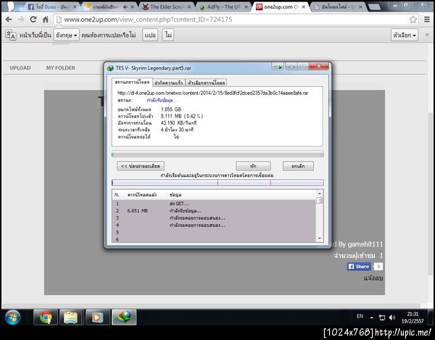Open the source language dropdown in translate bar
The width and height of the screenshot is (435, 340).
click(x=66, y=35)
